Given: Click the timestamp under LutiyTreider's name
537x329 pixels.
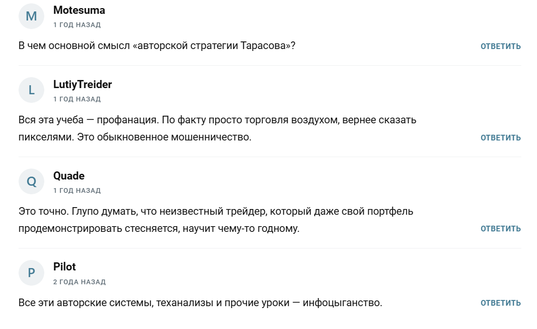Looking at the screenshot, I should coord(77,99).
